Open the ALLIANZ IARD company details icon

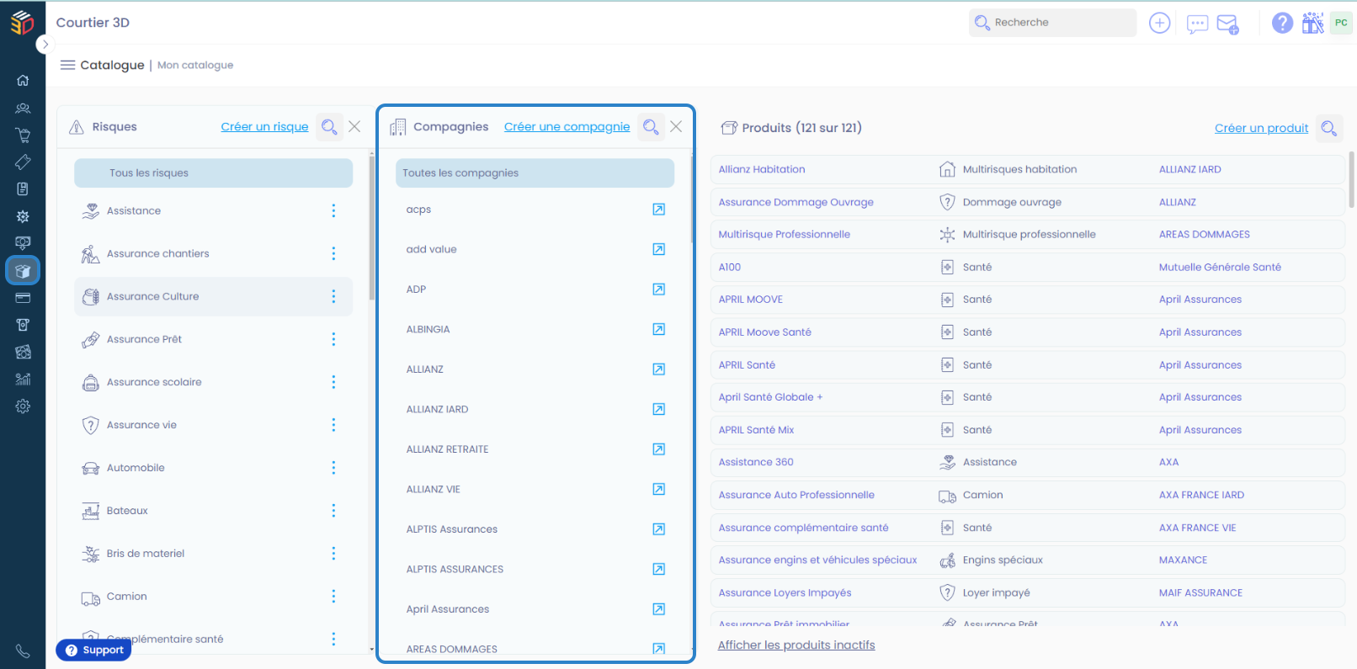tap(659, 409)
